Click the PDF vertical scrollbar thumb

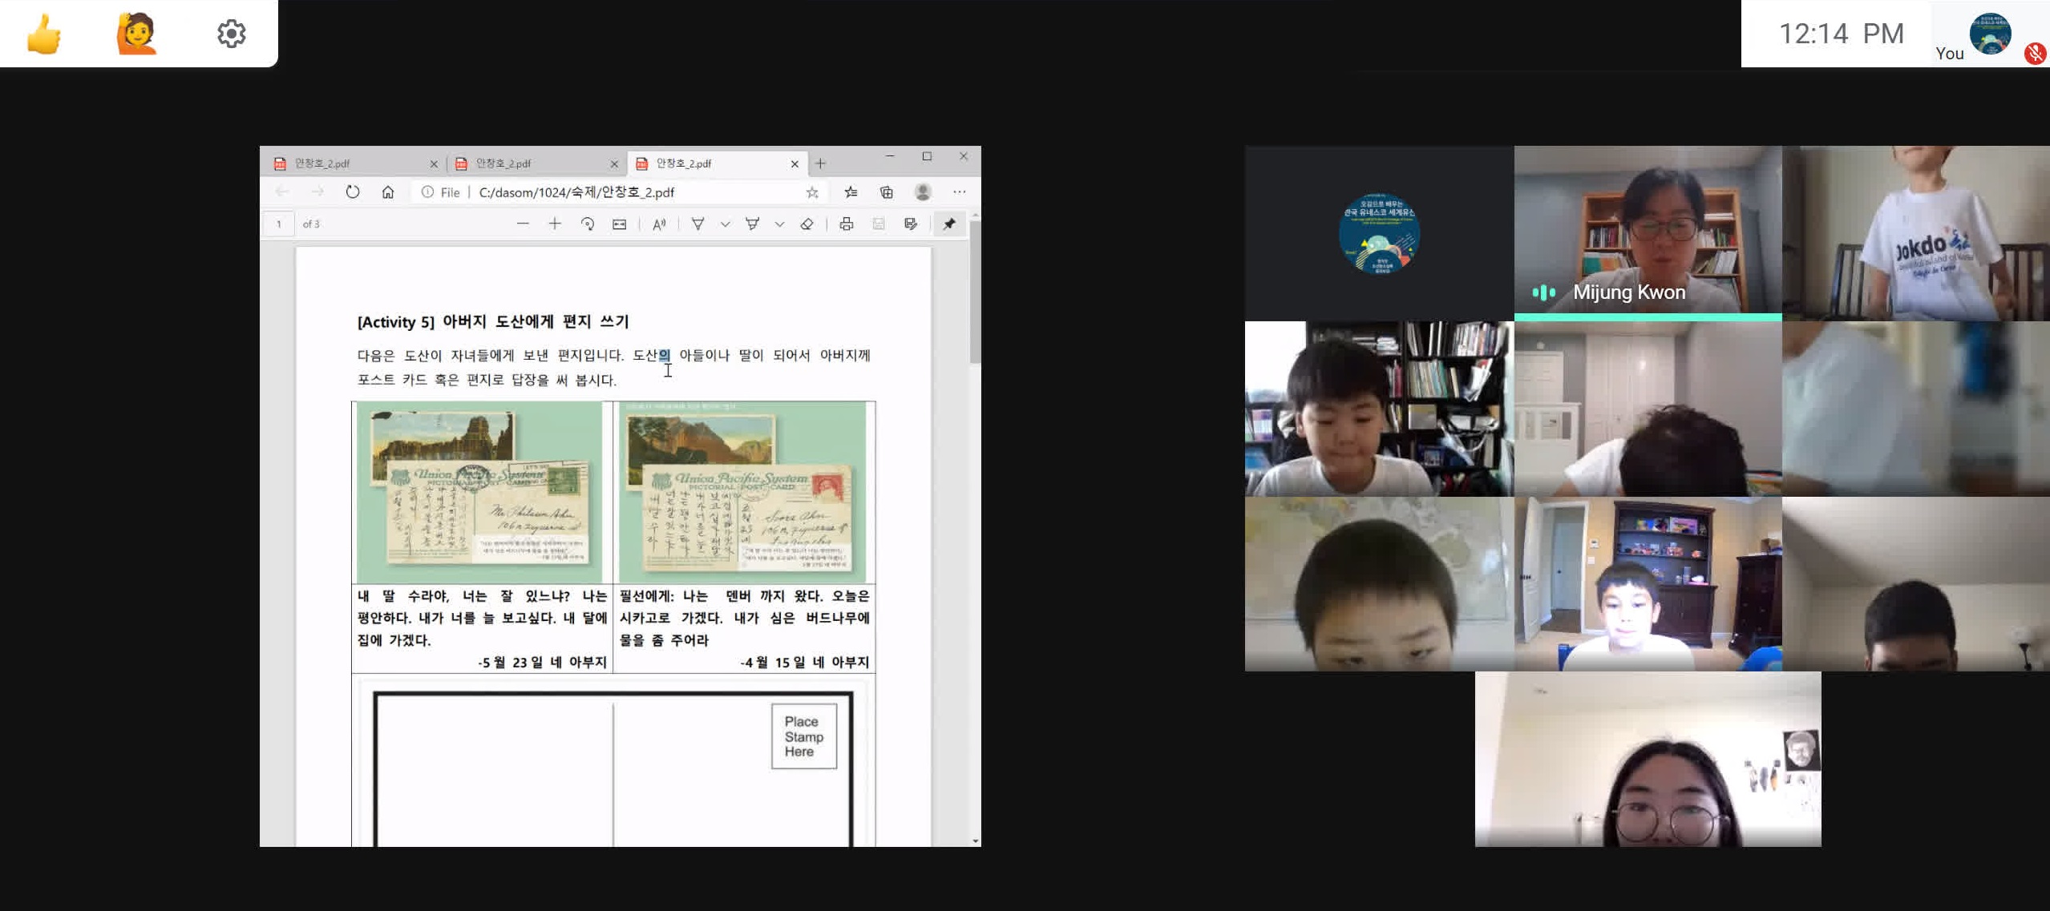tap(975, 292)
